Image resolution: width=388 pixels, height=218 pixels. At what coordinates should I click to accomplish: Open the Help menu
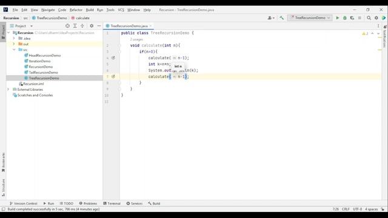(x=147, y=10)
